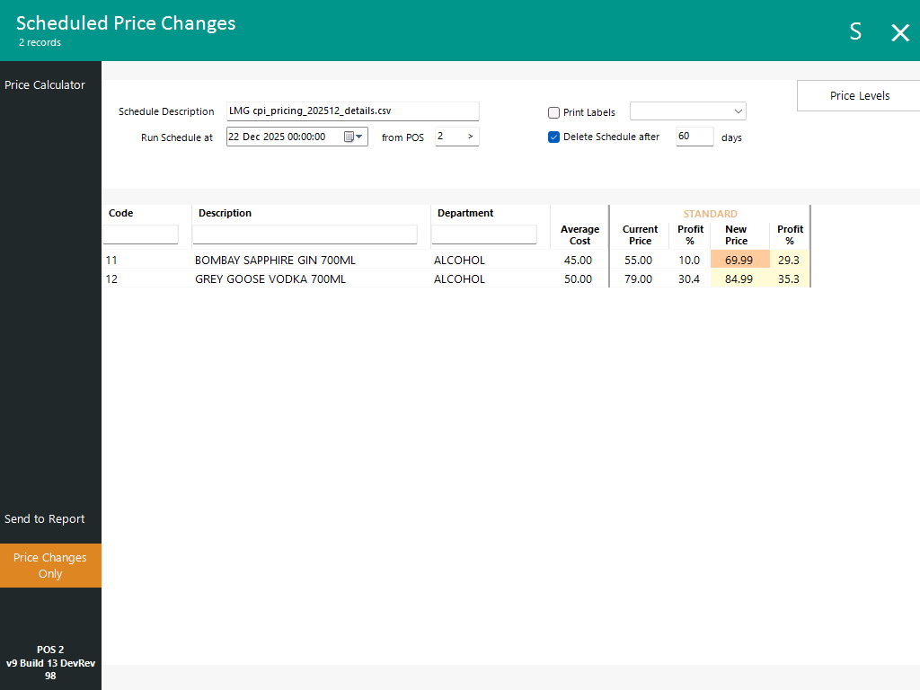Click the Department filter input box
This screenshot has height=690, width=920.
click(483, 234)
